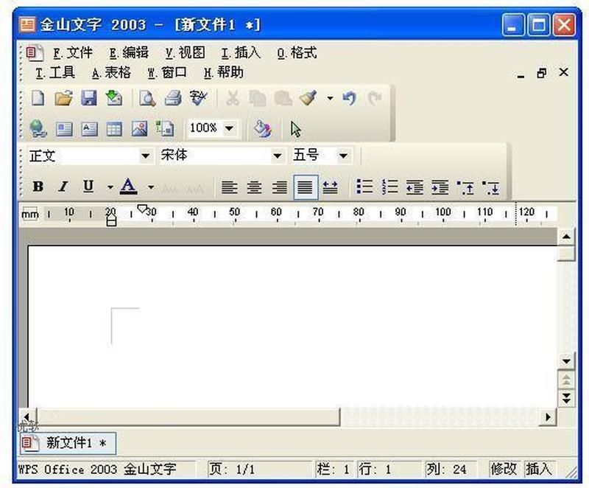Click the Copy icon
Viewport: 589px width, 488px height.
pos(258,99)
